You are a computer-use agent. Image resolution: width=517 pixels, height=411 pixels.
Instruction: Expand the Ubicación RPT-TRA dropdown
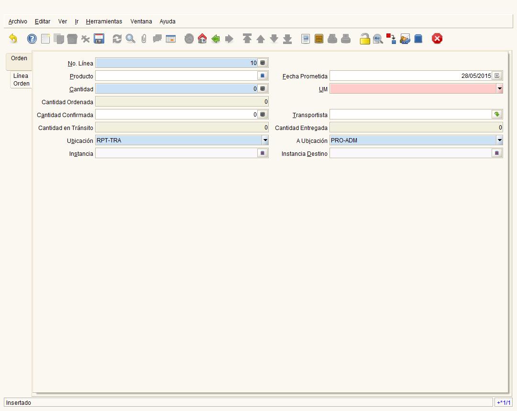(265, 141)
